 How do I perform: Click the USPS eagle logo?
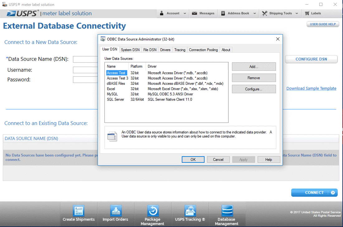(12, 13)
